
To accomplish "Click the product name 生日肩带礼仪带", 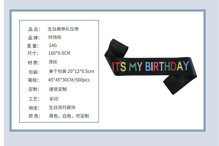I will point(63,29).
